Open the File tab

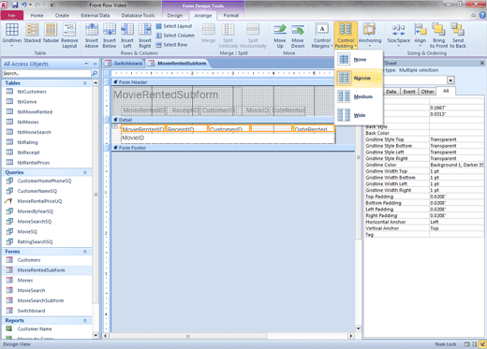pyautogui.click(x=12, y=15)
